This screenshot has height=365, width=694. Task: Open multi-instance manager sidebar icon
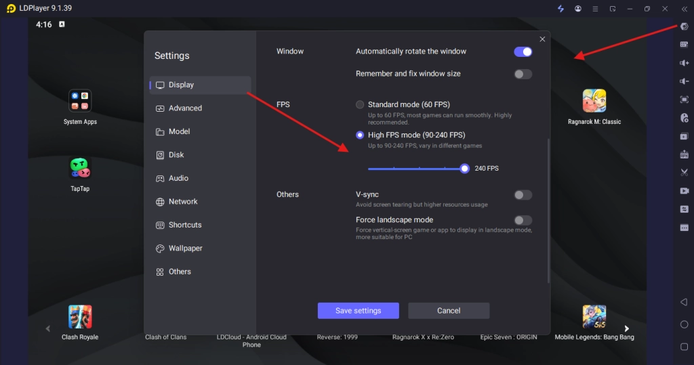(685, 136)
